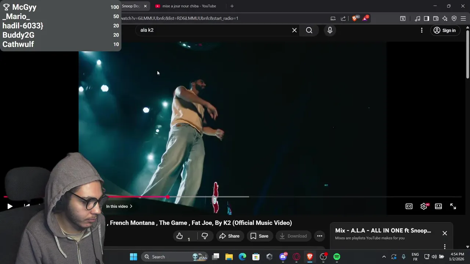The image size is (470, 264).
Task: Open a new browser tab
Action: pyautogui.click(x=232, y=6)
